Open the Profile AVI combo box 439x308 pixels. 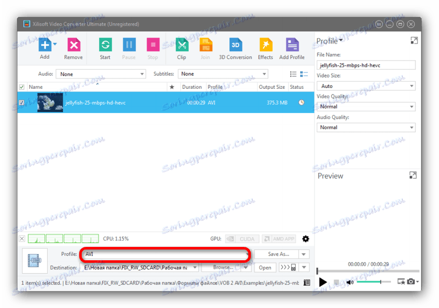(165, 254)
